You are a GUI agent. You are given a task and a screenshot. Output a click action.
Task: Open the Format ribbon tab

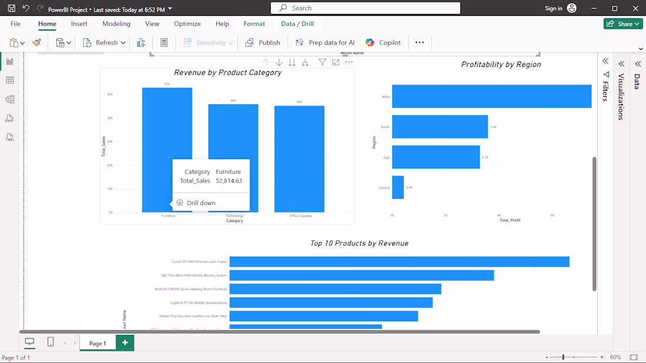(x=254, y=24)
